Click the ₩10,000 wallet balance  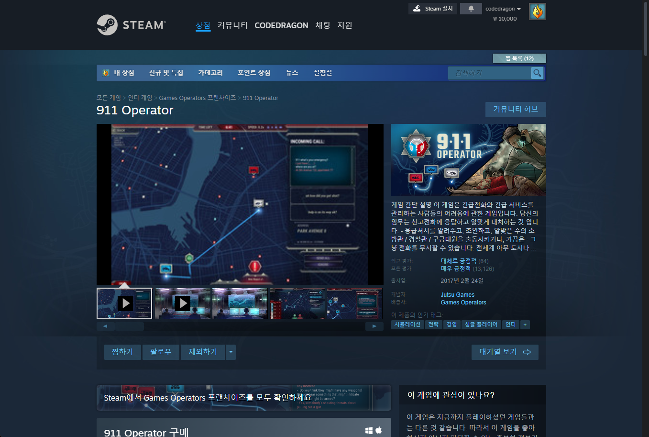(505, 19)
